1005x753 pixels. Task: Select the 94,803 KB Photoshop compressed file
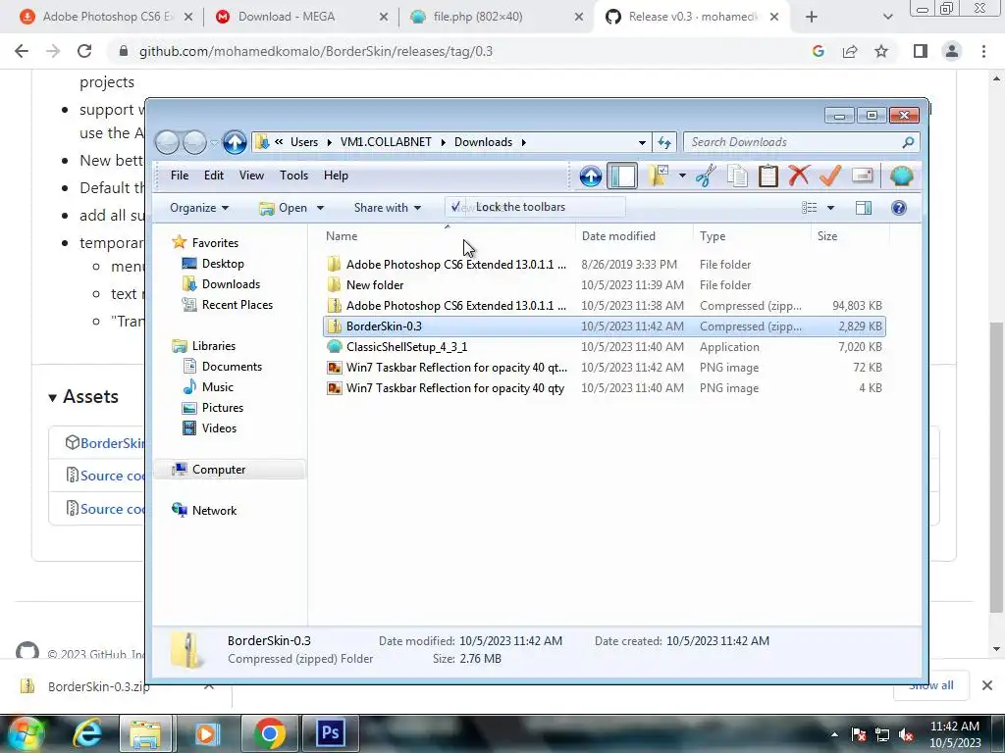click(x=604, y=306)
